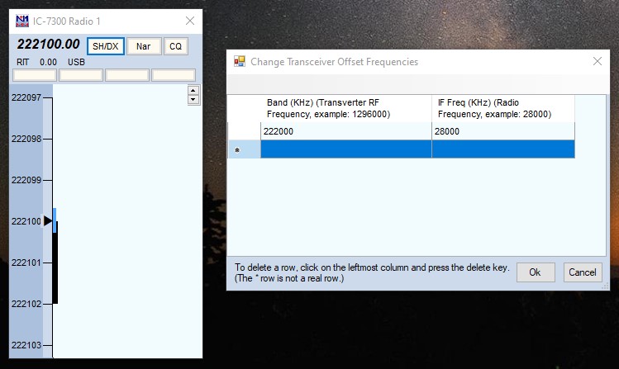This screenshot has width=619, height=369.
Task: Select the Band cell containing 222000
Action: [345, 131]
